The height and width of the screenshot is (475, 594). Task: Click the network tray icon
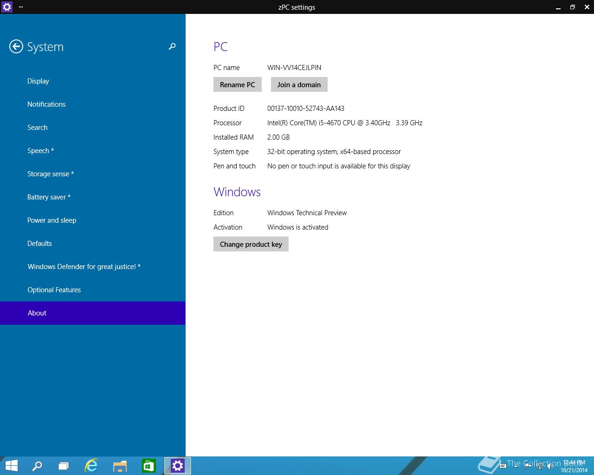tap(540, 466)
